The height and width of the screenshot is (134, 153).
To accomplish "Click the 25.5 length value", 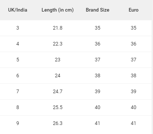I will [x=58, y=107].
